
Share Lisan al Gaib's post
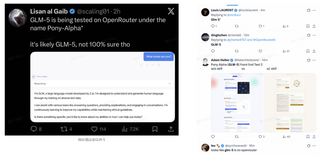click(x=171, y=129)
